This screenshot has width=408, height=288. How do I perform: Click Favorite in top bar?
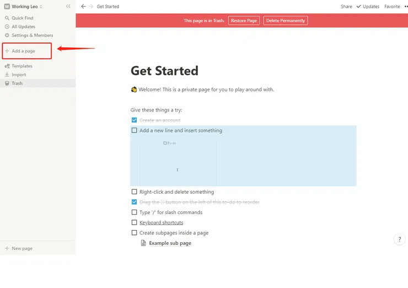(392, 7)
